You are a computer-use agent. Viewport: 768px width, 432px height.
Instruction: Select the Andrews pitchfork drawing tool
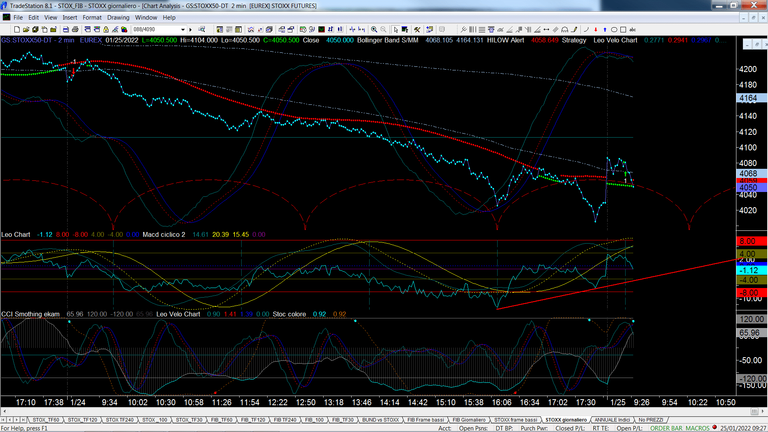464,30
